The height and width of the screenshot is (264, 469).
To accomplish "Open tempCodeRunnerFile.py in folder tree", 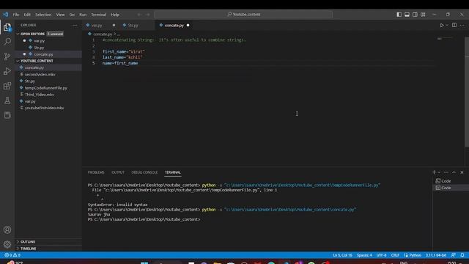I will 48,88.
